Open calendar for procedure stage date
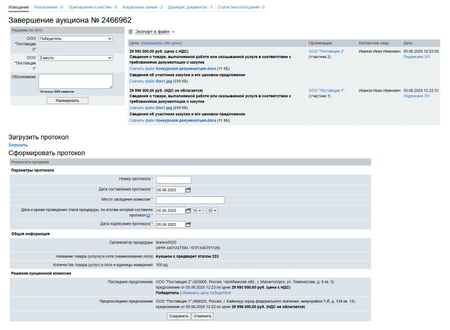 click(x=188, y=210)
